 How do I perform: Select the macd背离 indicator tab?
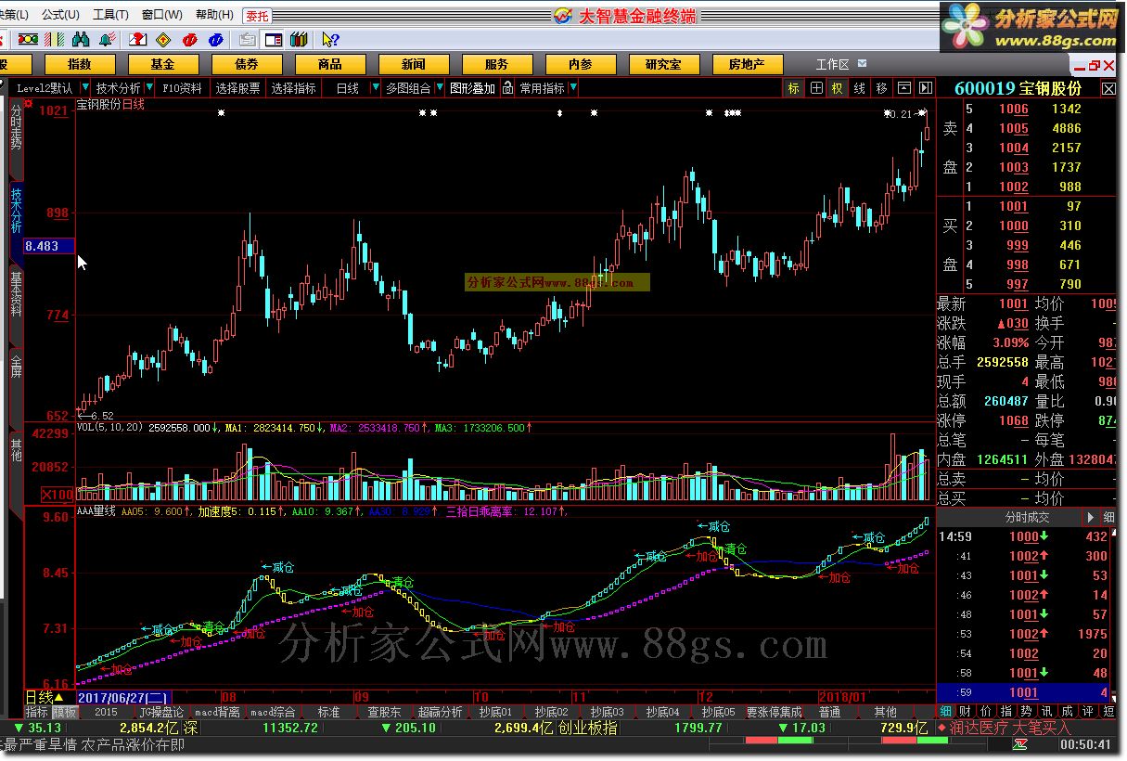pos(217,712)
